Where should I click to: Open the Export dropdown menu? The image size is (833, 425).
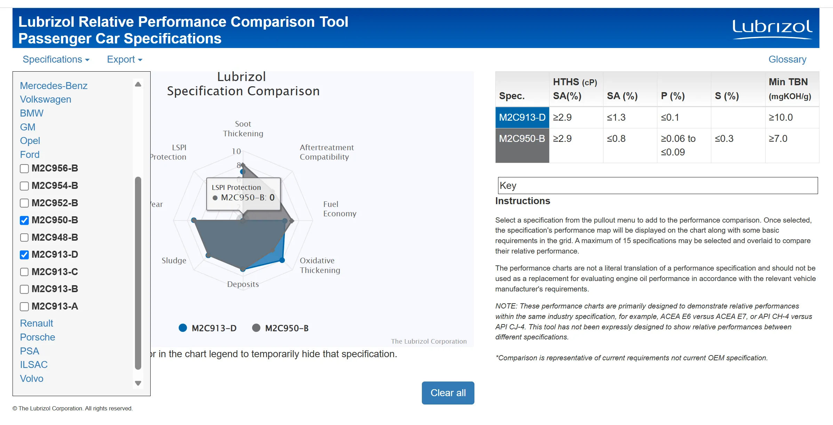tap(125, 59)
